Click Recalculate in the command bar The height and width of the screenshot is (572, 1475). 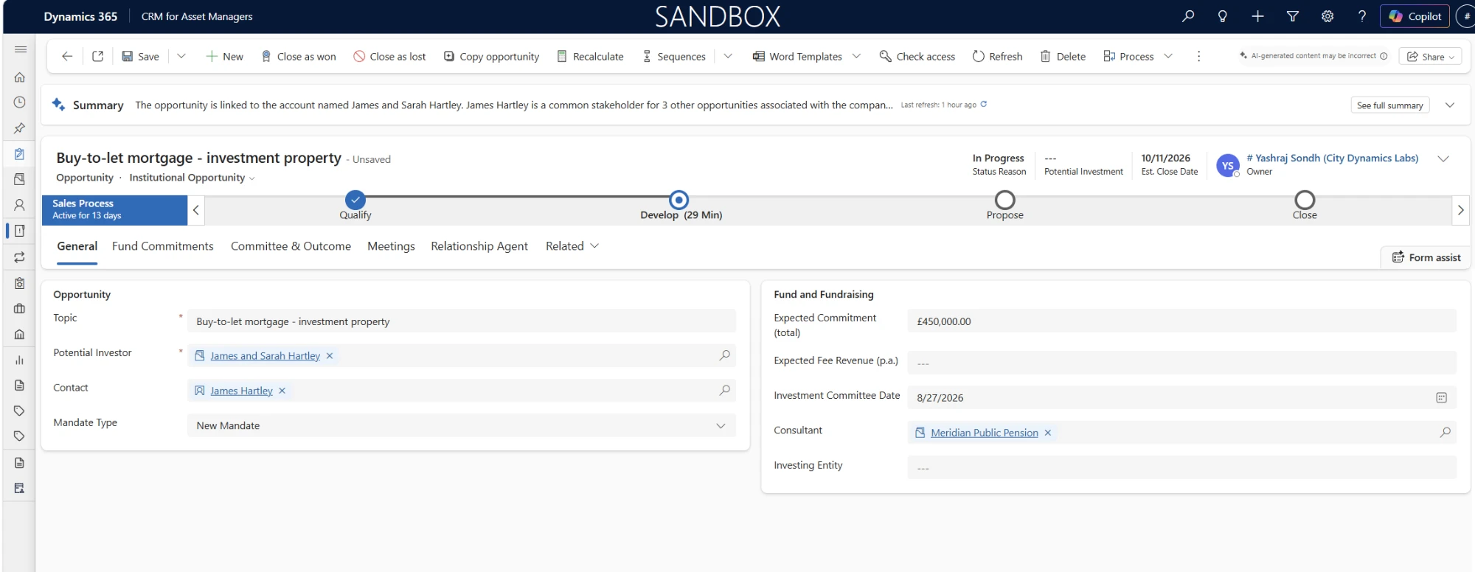pyautogui.click(x=590, y=56)
